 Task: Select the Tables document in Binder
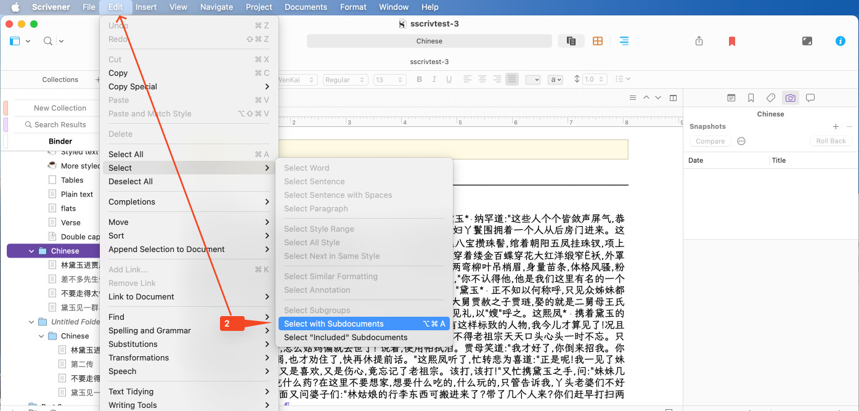(72, 181)
